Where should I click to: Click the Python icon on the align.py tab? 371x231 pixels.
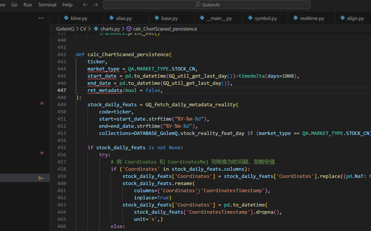tap(342, 18)
